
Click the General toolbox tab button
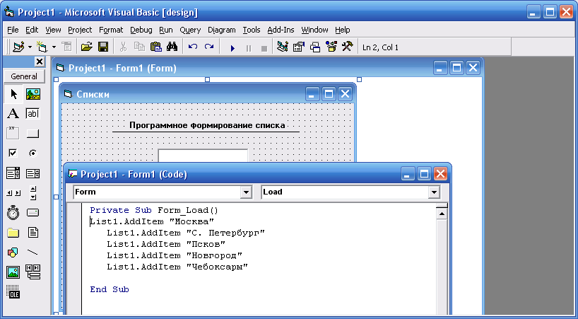(24, 76)
